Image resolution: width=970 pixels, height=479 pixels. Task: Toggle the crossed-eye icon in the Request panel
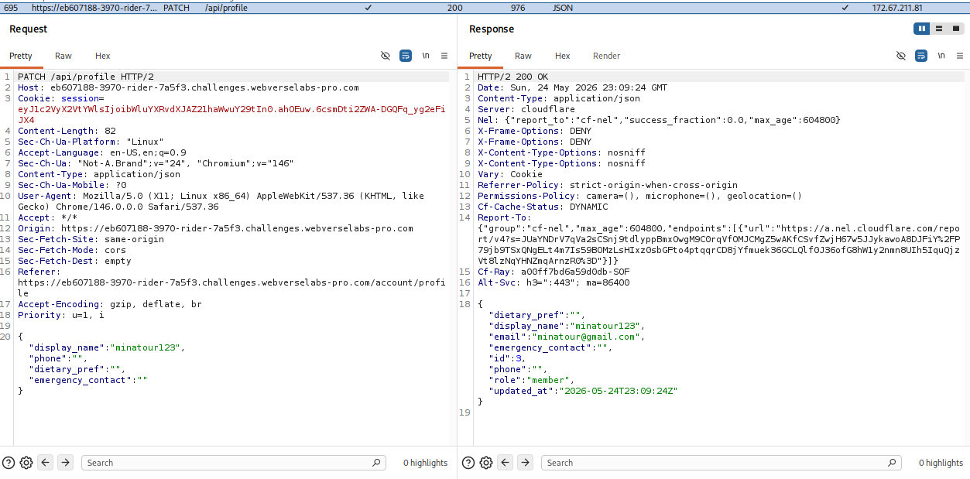pos(386,56)
